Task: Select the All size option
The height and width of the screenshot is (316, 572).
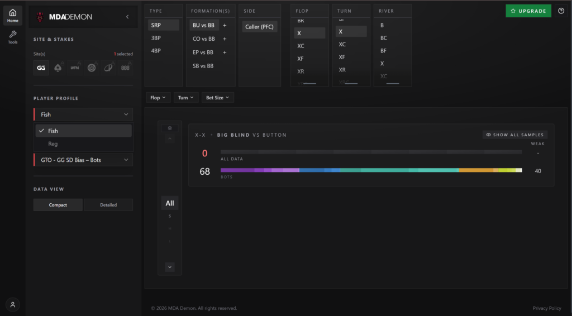Action: [x=170, y=203]
